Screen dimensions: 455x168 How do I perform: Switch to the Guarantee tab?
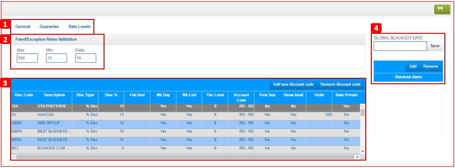point(49,26)
